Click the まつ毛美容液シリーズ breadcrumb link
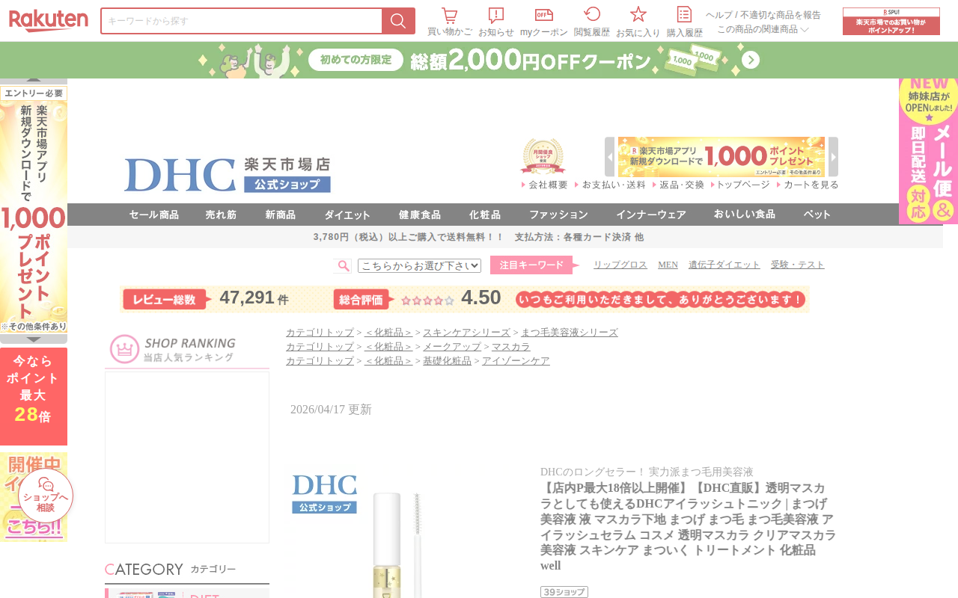 coord(570,333)
